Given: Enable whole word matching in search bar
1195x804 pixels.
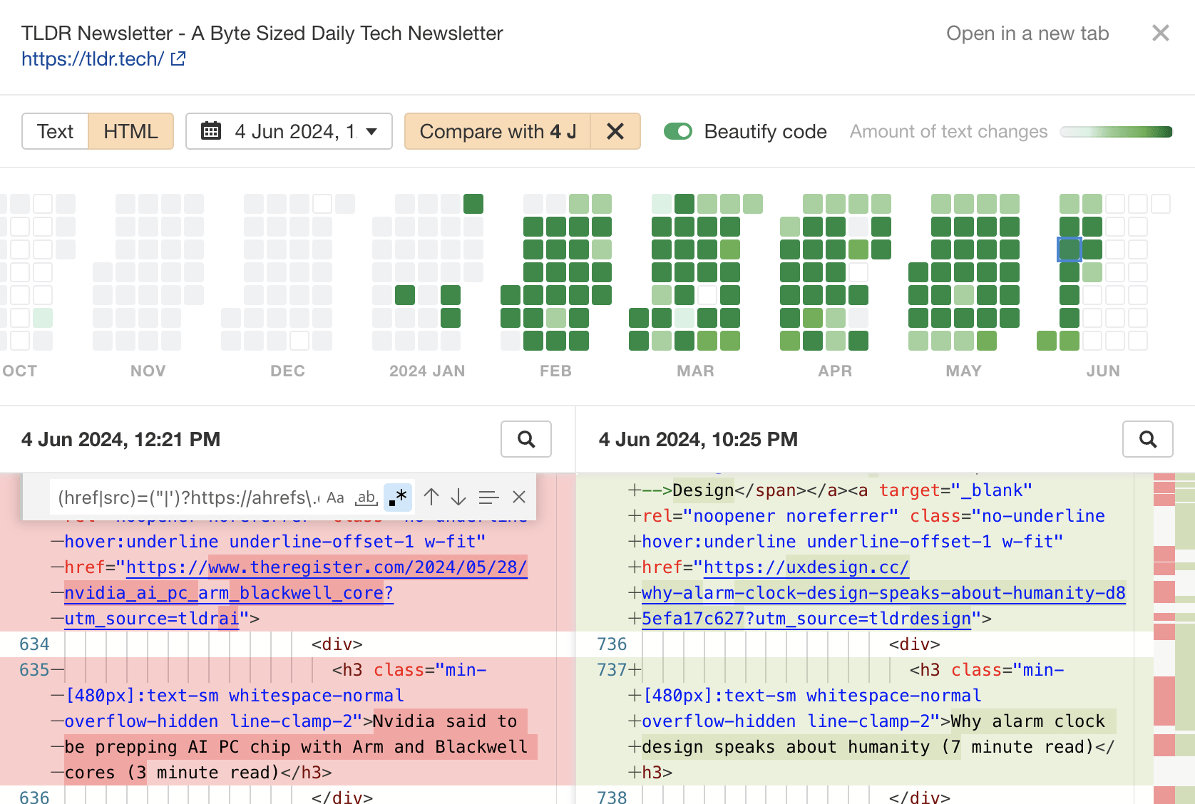Looking at the screenshot, I should coord(366,497).
